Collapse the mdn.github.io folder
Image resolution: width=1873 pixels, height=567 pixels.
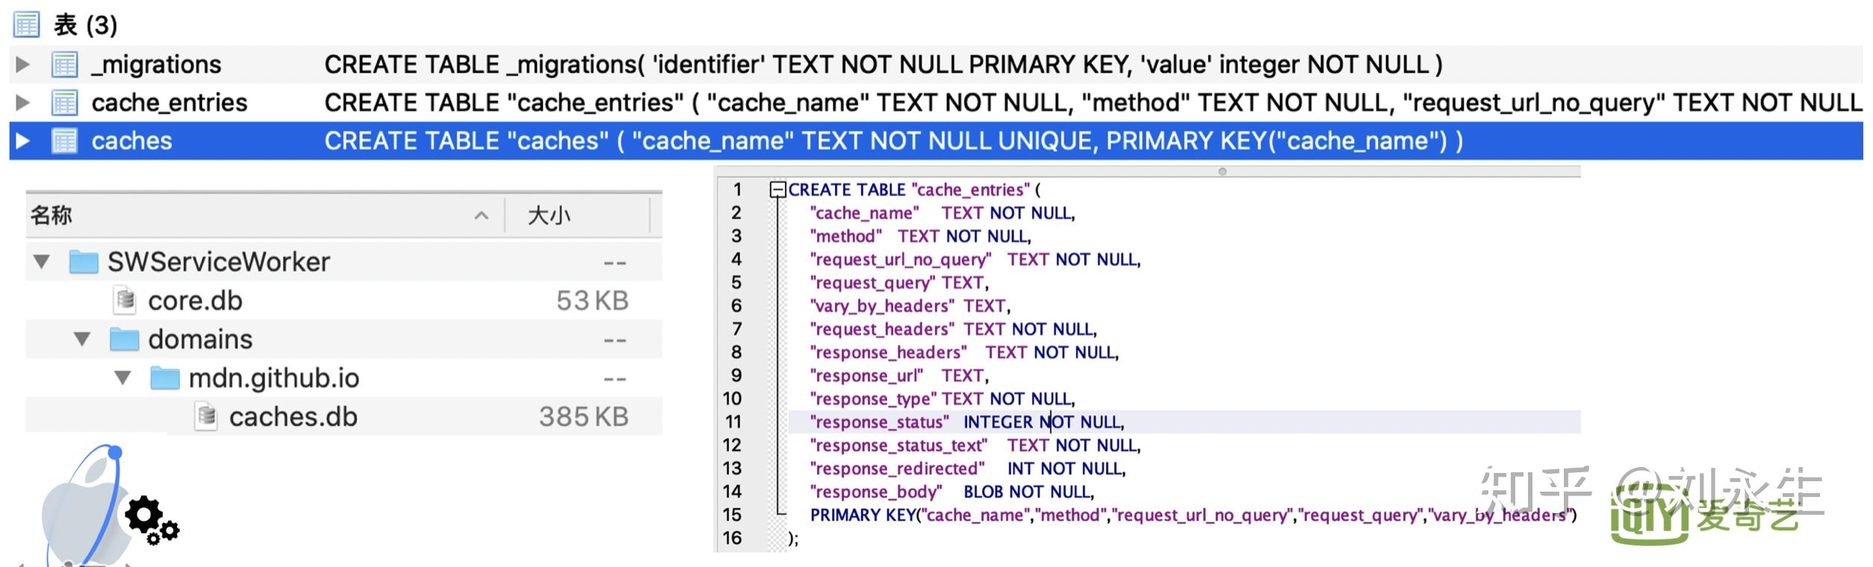pyautogui.click(x=122, y=378)
